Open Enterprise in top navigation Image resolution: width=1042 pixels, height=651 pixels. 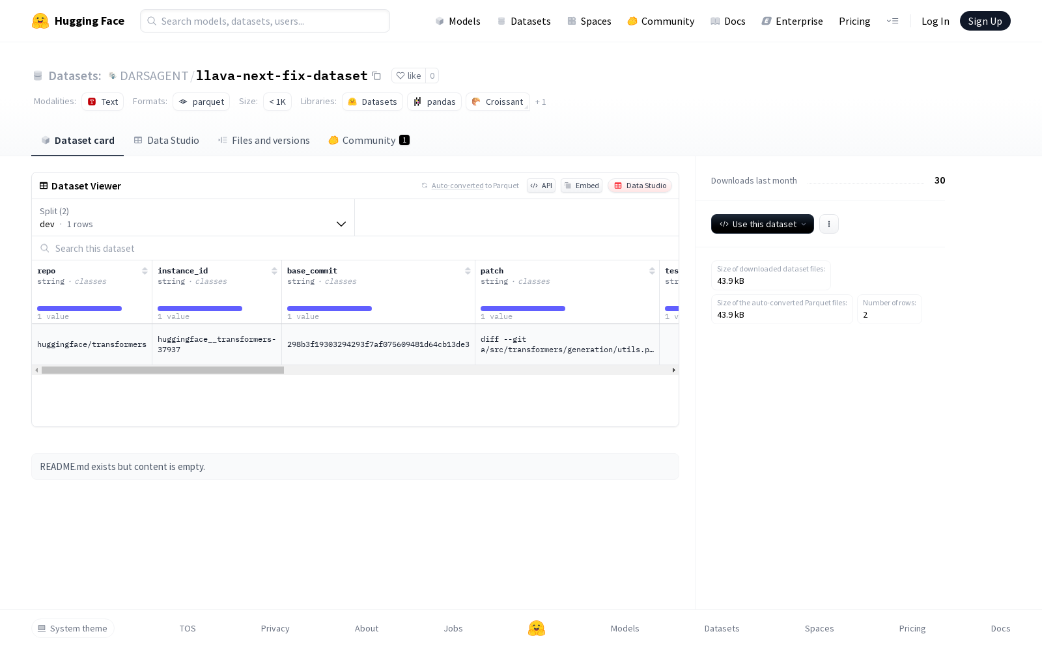point(792,21)
